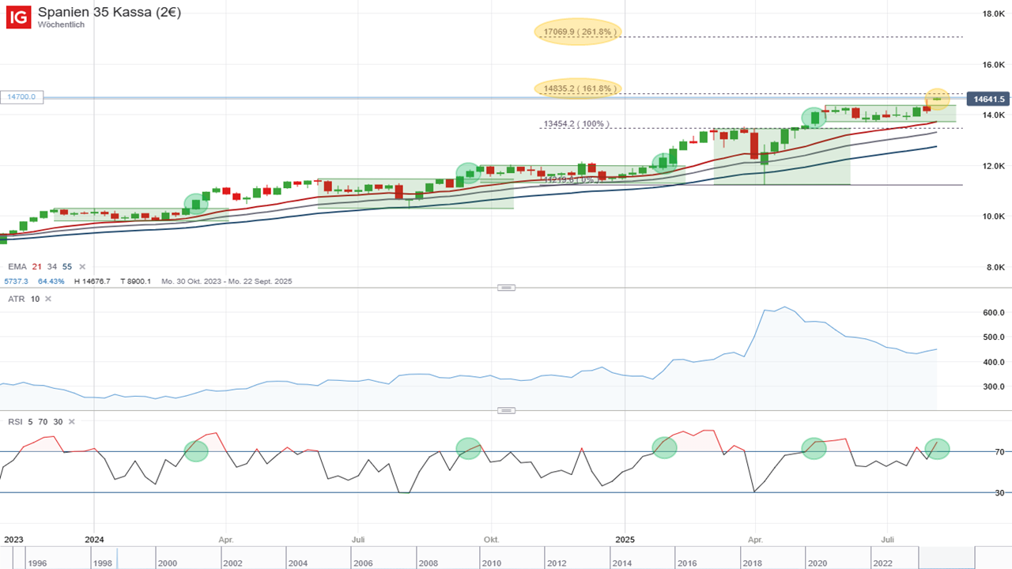Click the 18.0K price axis label
This screenshot has height=569, width=1012.
(993, 14)
